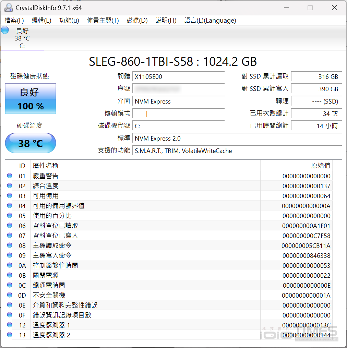Click the disk title SLEG-860-1TBI-S58 : 1024.2 GB

173,61
